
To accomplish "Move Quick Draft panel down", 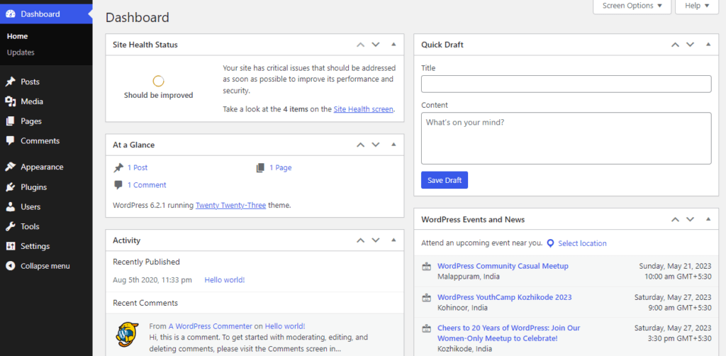I will (x=691, y=45).
